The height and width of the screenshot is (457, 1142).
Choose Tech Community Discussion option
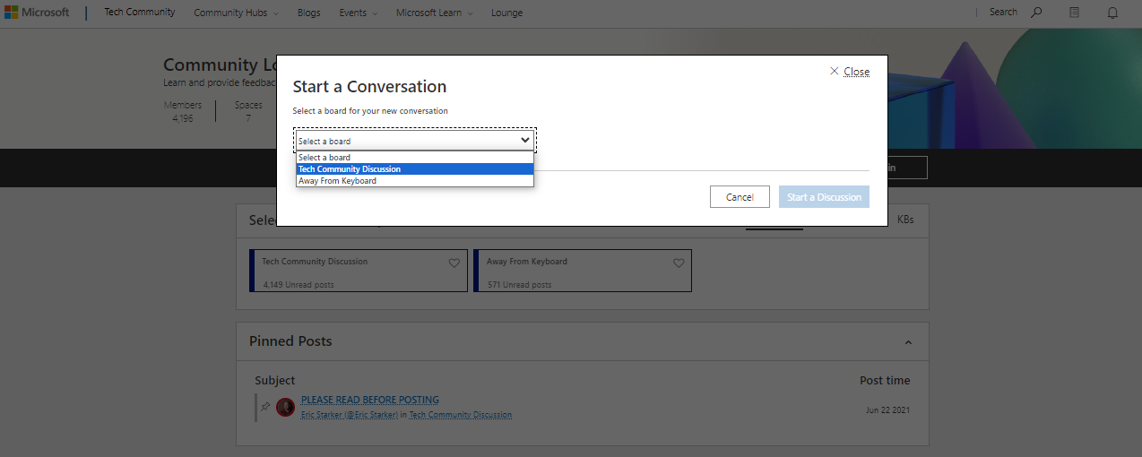coord(415,169)
